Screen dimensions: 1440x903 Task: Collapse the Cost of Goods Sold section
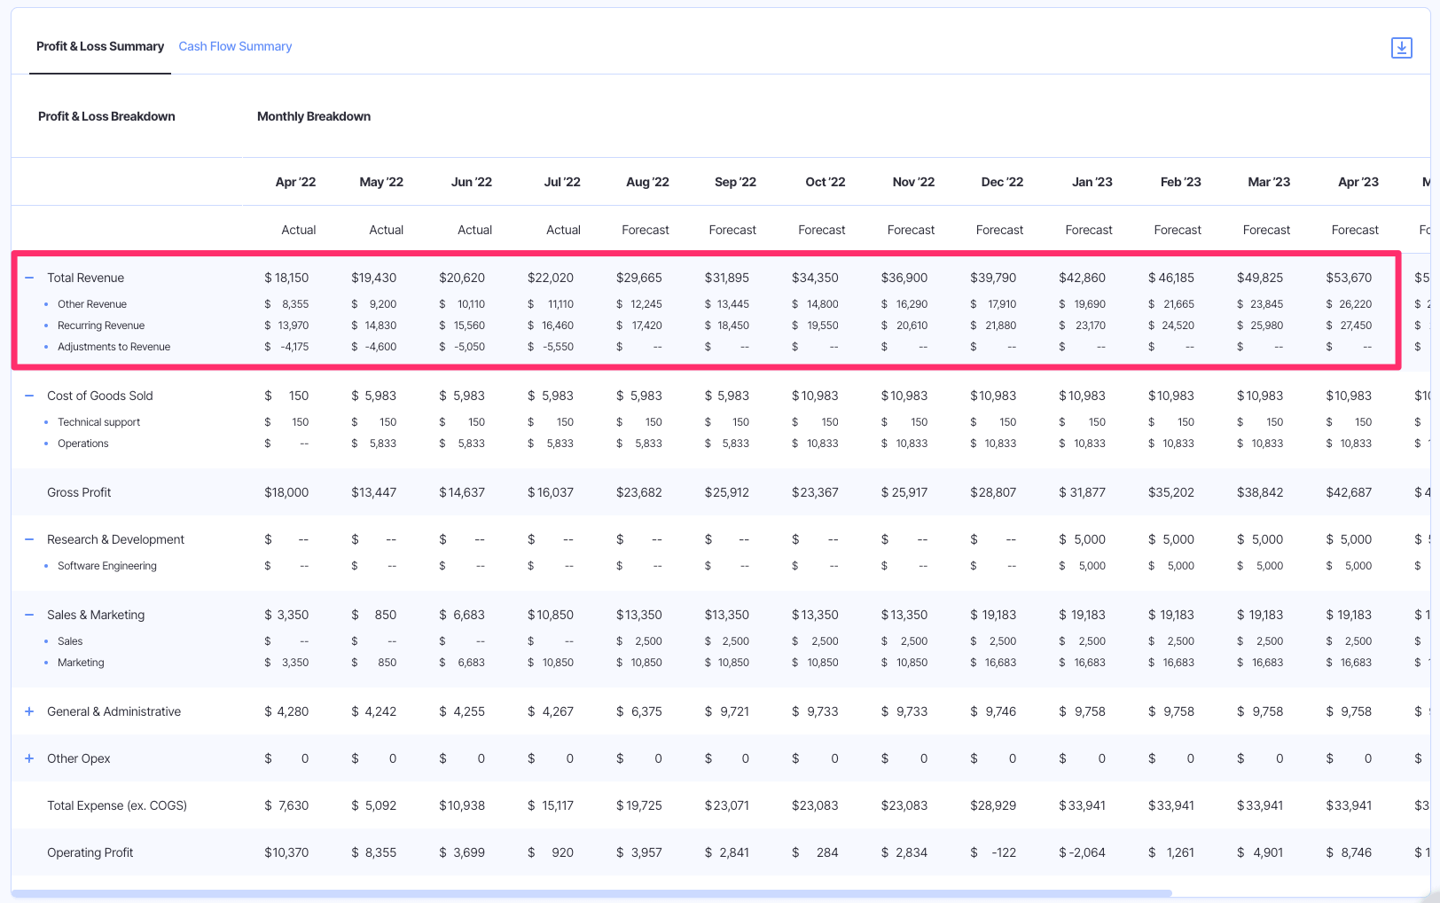[28, 395]
